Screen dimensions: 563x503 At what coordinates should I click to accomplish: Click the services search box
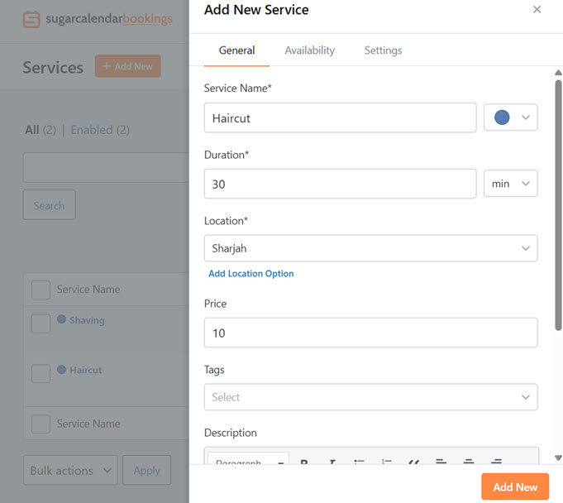tap(106, 167)
